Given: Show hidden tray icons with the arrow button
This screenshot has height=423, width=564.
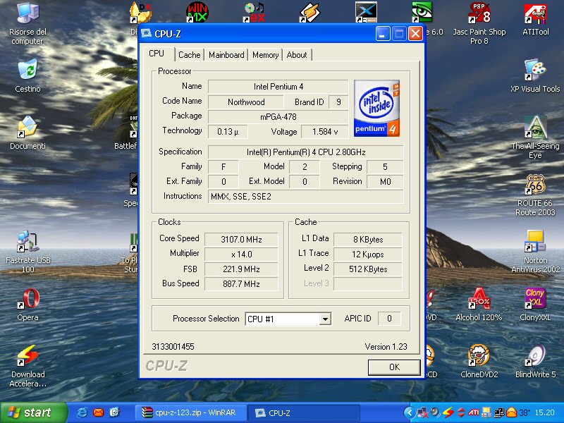Looking at the screenshot, I should point(409,412).
